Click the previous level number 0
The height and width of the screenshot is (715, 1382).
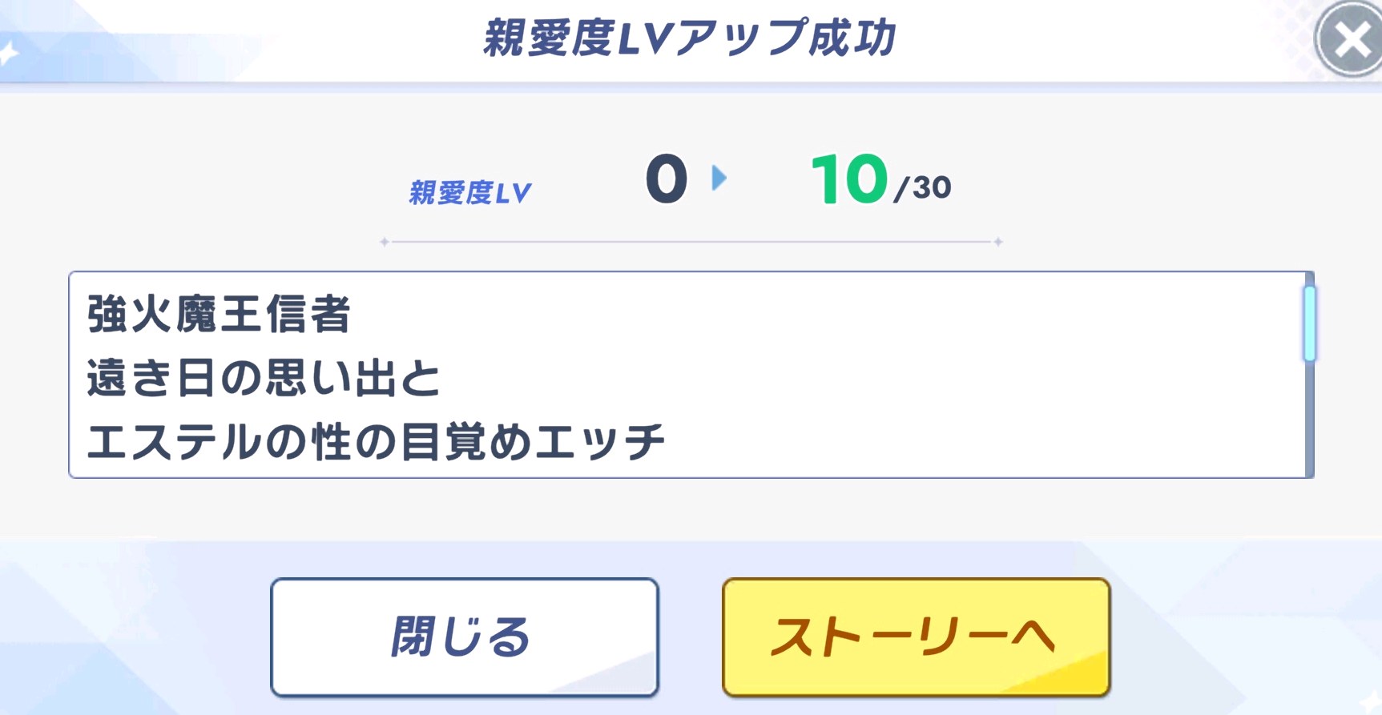(x=667, y=179)
